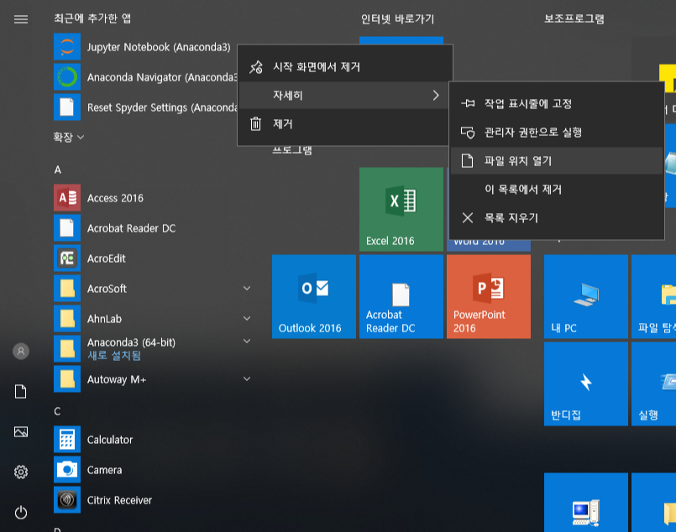Choose 제거 in the context menu
The height and width of the screenshot is (532, 676).
[345, 124]
